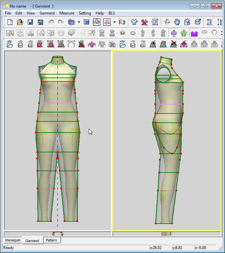Print the .ctp file with the printer icon
Screen dimensions: 225x253
(x=143, y=44)
